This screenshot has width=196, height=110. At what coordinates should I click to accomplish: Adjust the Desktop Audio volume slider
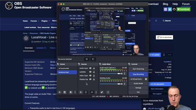[x=110, y=84]
